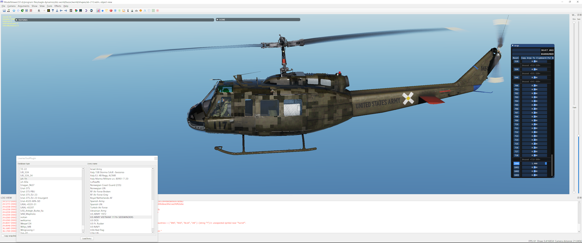Click the red circle record icon
582x243 pixels.
158,10
